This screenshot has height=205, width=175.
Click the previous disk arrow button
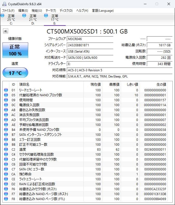point(5,31)
